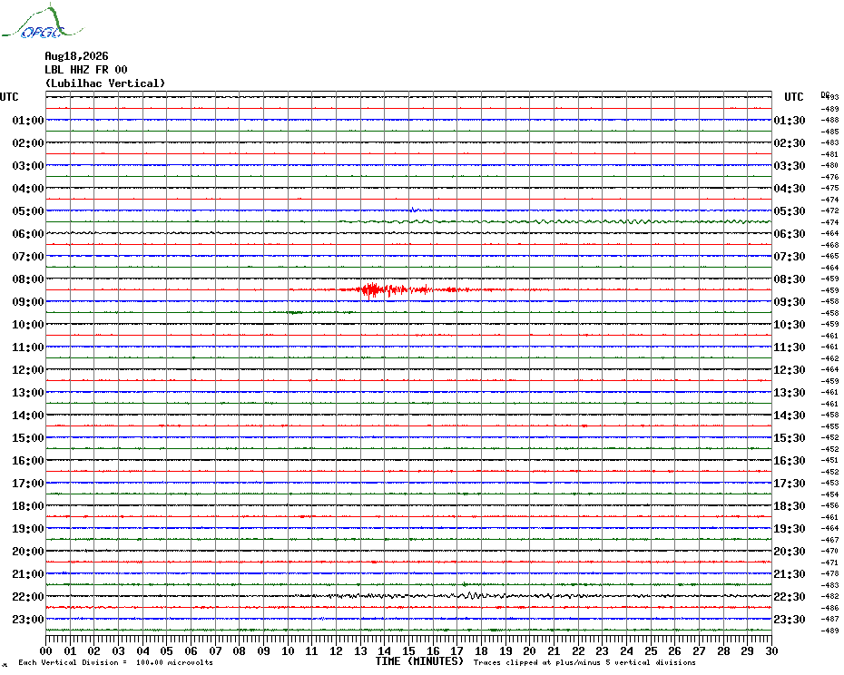Click the minute axis label 00
The height and width of the screenshot is (675, 844).
point(45,651)
